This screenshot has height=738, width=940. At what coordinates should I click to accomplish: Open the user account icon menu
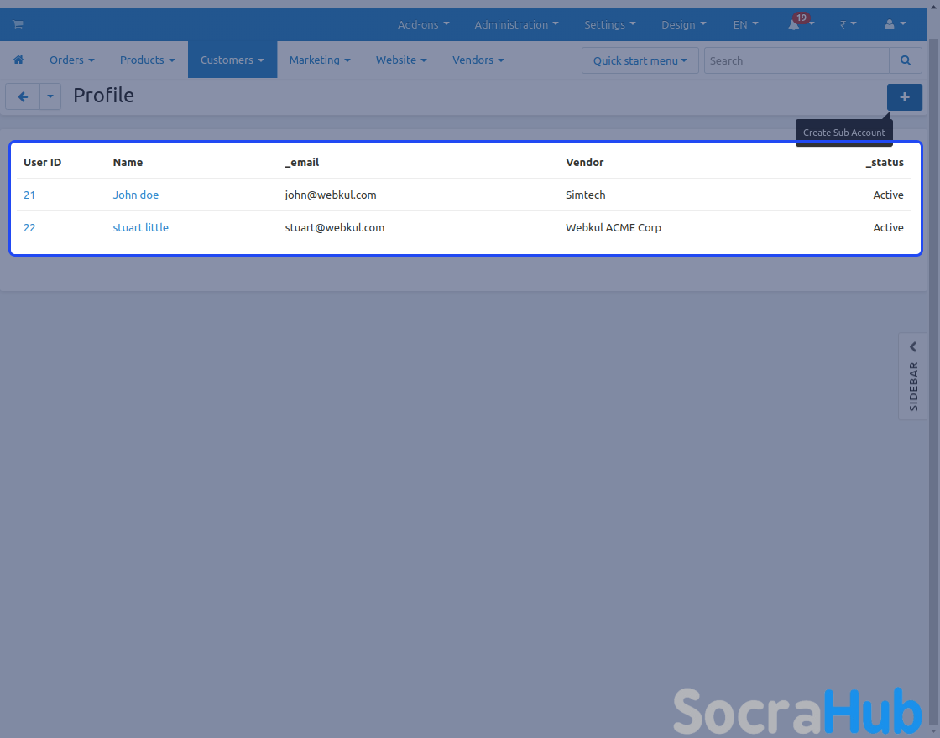[895, 25]
